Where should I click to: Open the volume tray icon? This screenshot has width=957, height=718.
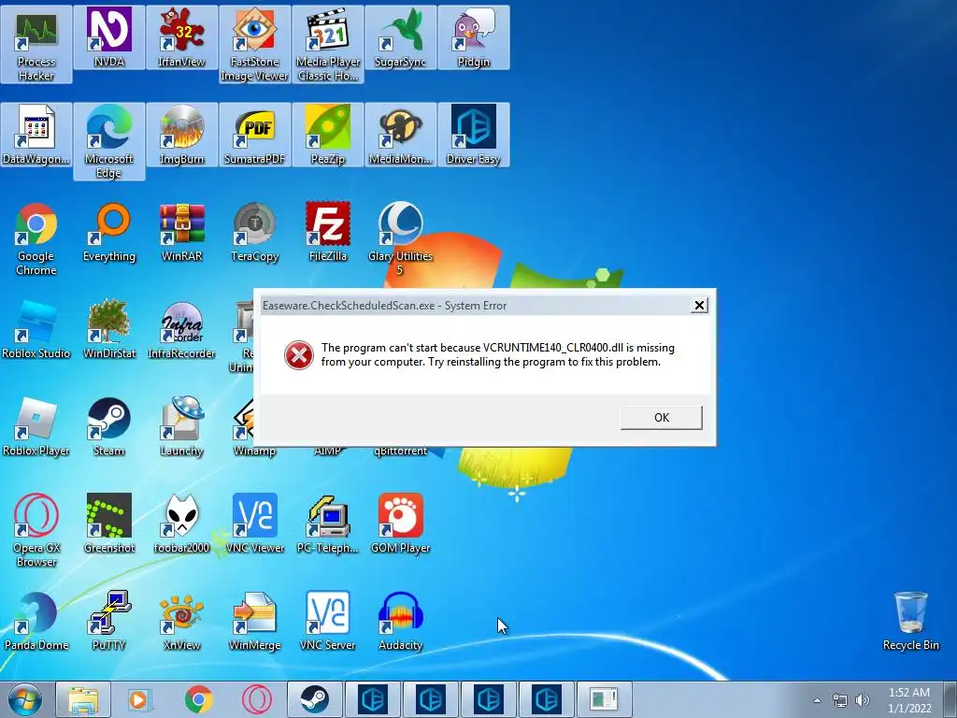point(863,700)
